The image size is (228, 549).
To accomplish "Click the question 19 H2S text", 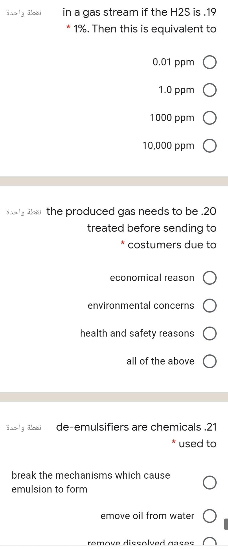I will 139,20.
